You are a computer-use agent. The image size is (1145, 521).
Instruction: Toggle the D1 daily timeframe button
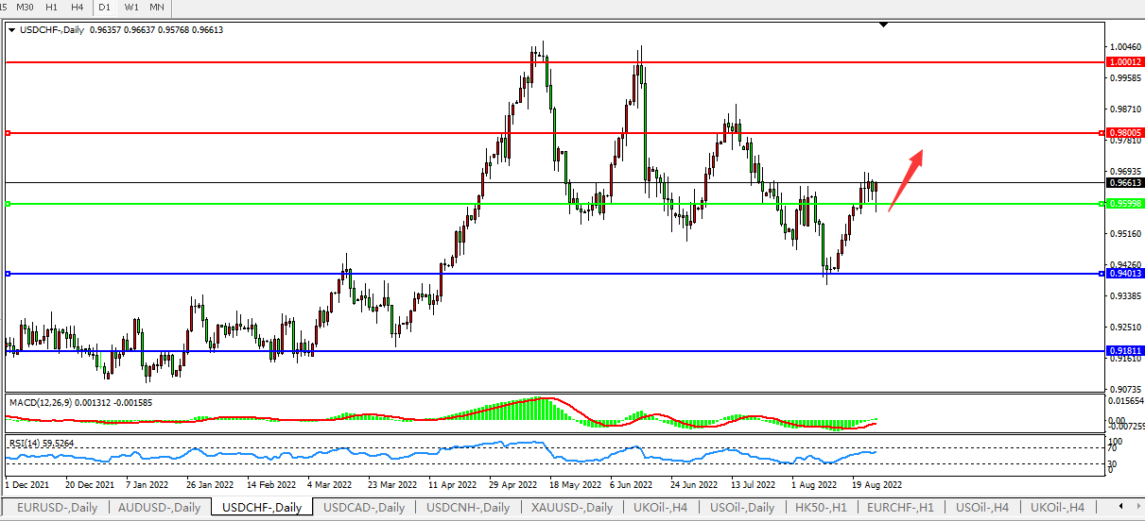coord(105,7)
